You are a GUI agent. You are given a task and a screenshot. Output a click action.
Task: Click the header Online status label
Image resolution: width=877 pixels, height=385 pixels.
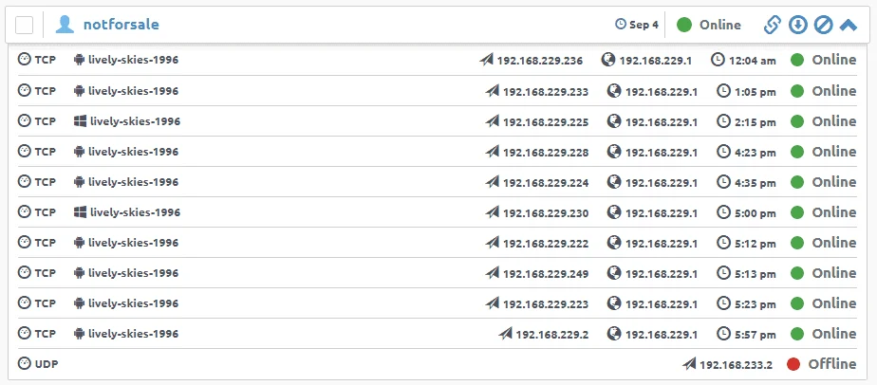(x=719, y=26)
